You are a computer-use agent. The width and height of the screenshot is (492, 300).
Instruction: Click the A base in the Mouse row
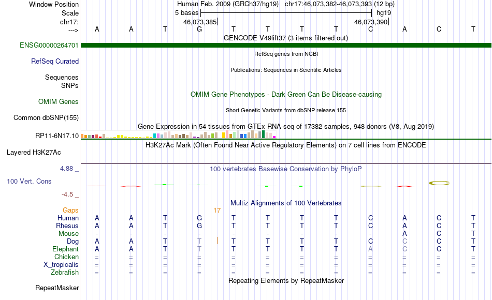point(405,234)
